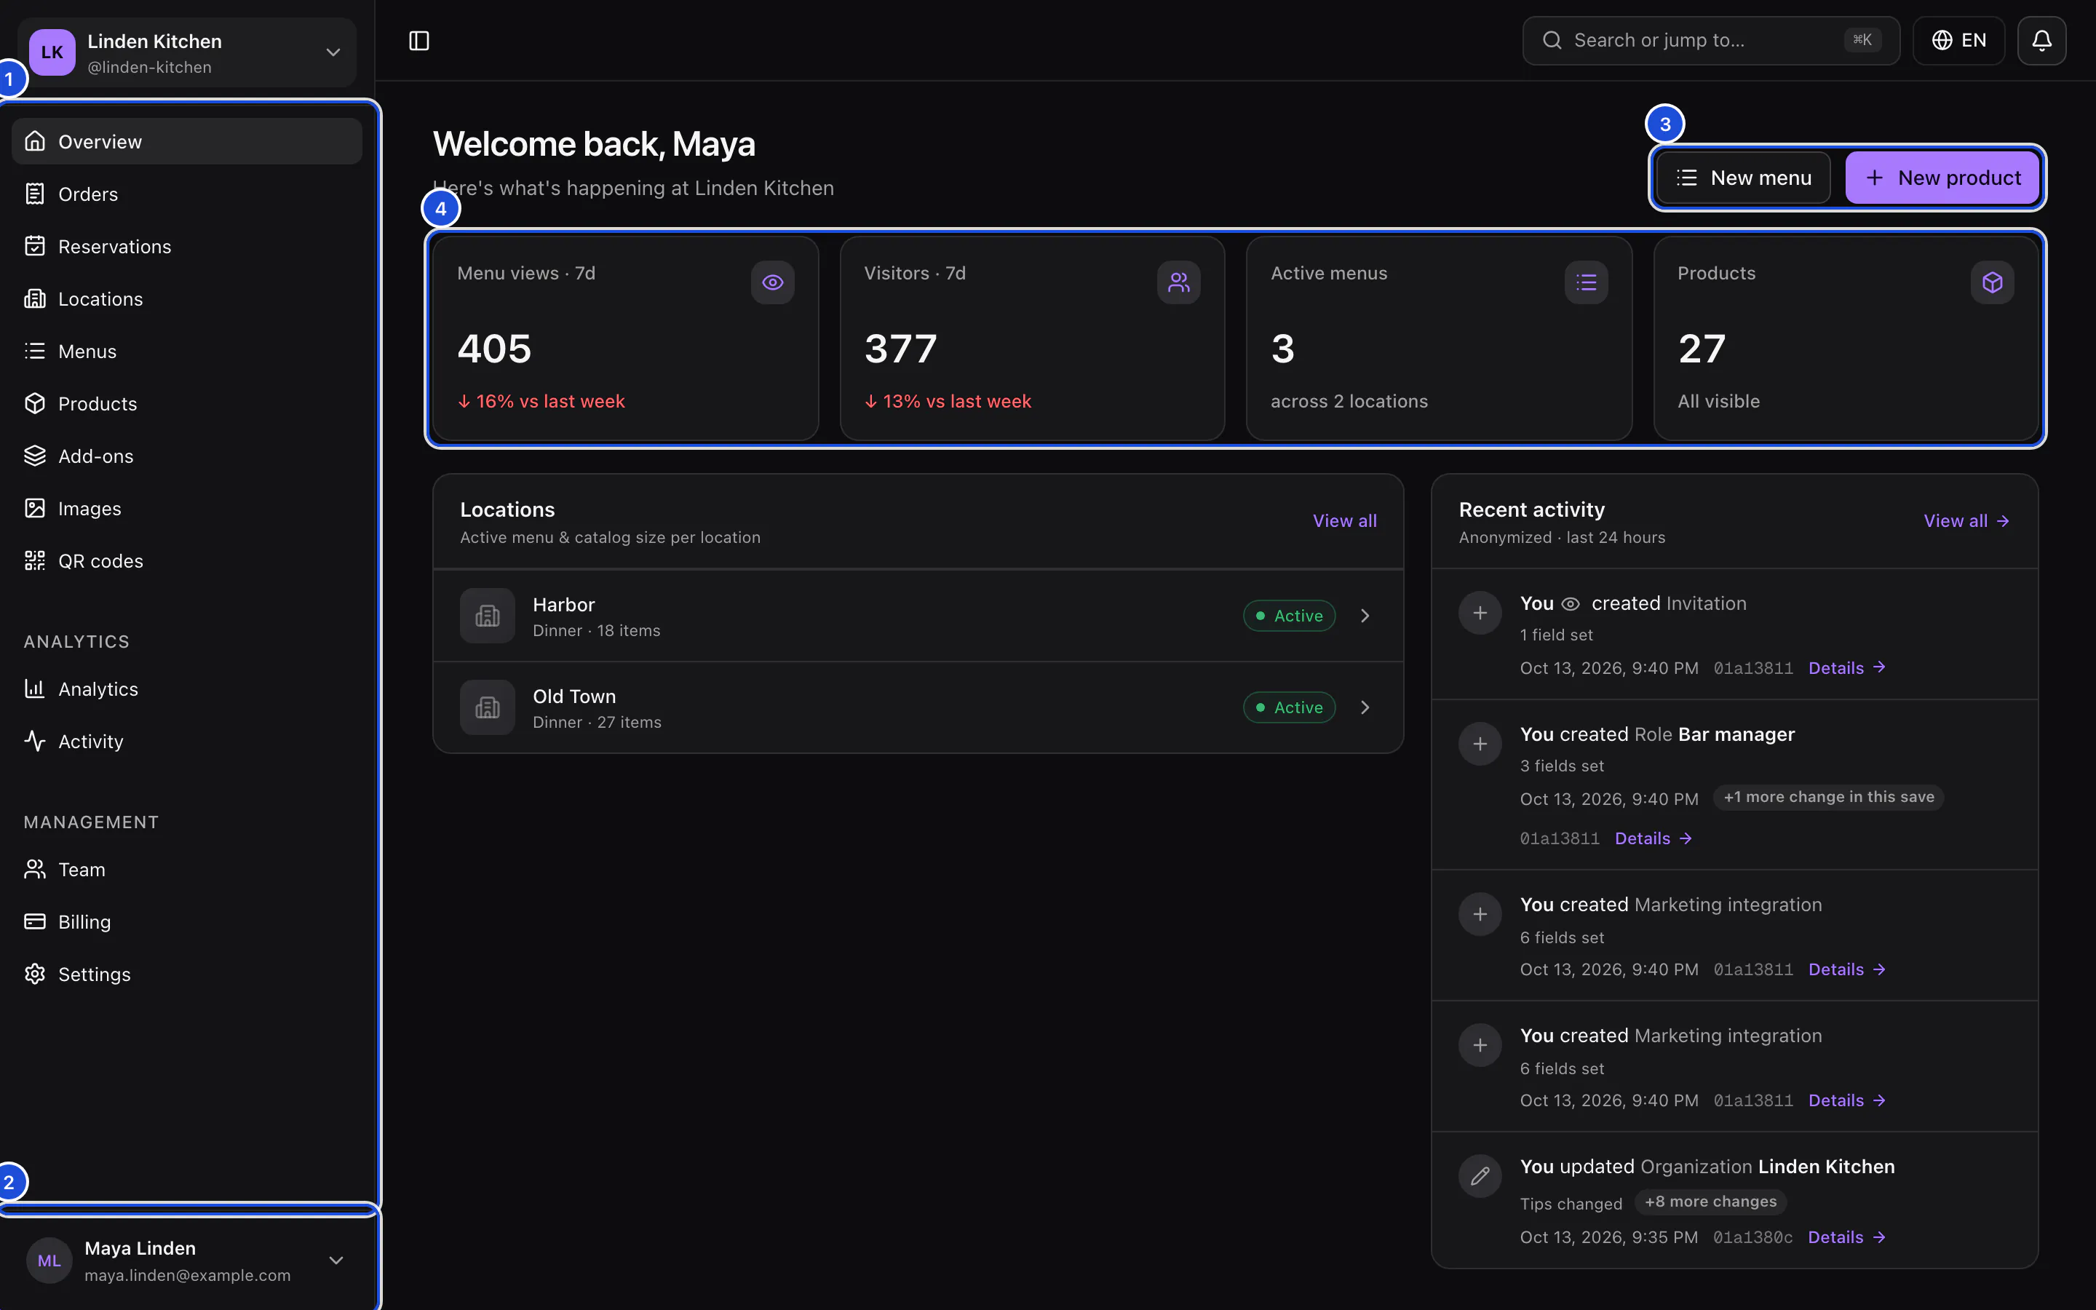Screen dimensions: 2096x1310
Task: Go to Reservations in the sidebar
Action: [187, 247]
